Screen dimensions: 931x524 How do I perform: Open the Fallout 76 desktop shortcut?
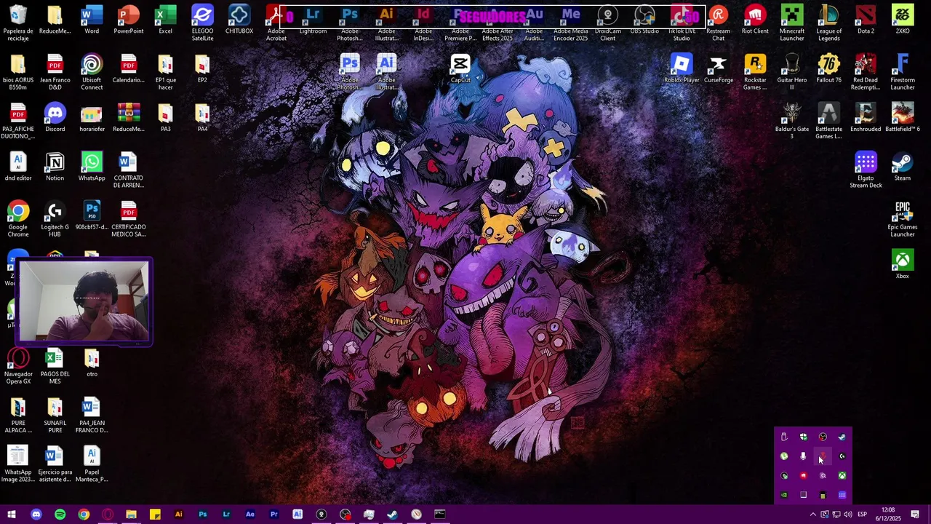coord(828,68)
